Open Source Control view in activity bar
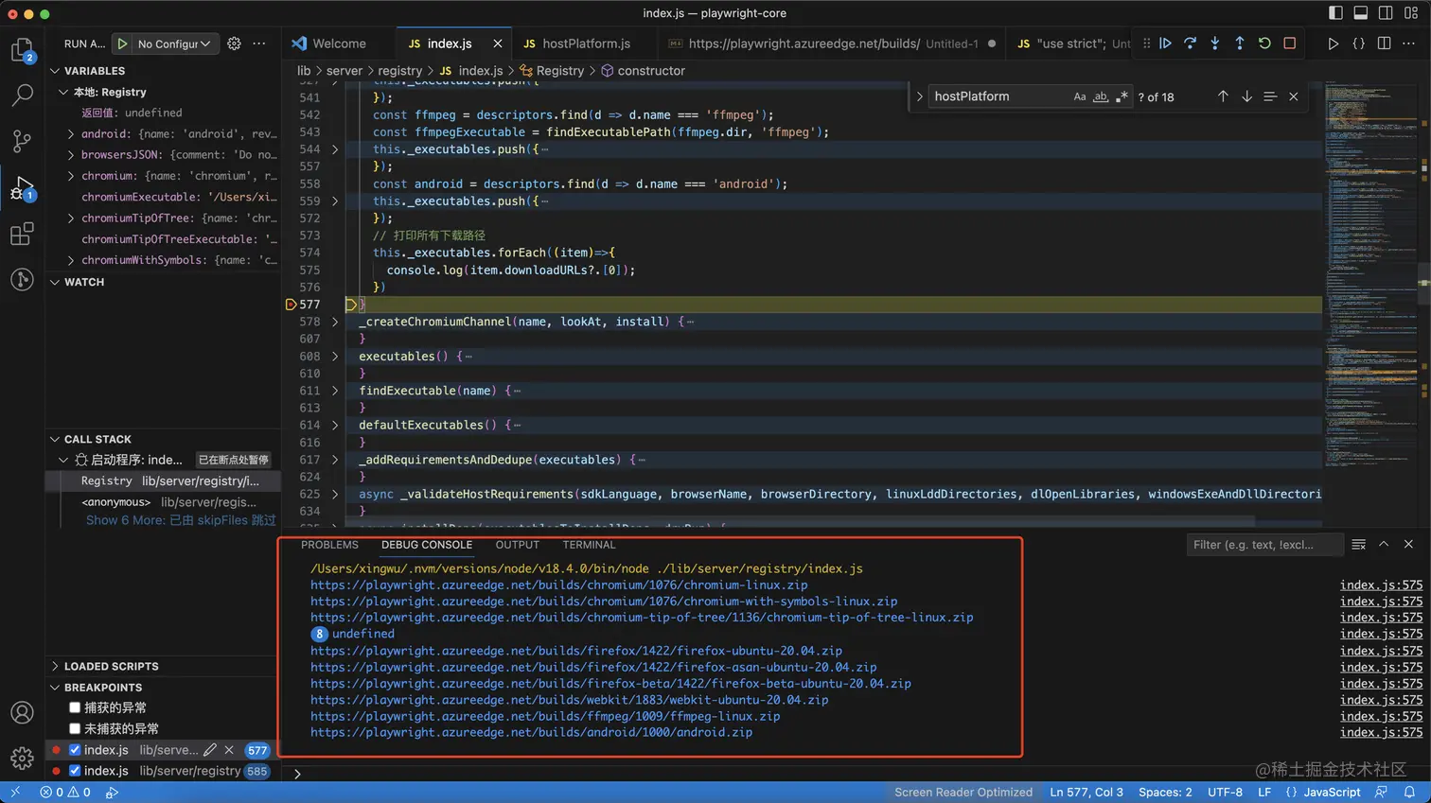1431x803 pixels. pos(22,141)
